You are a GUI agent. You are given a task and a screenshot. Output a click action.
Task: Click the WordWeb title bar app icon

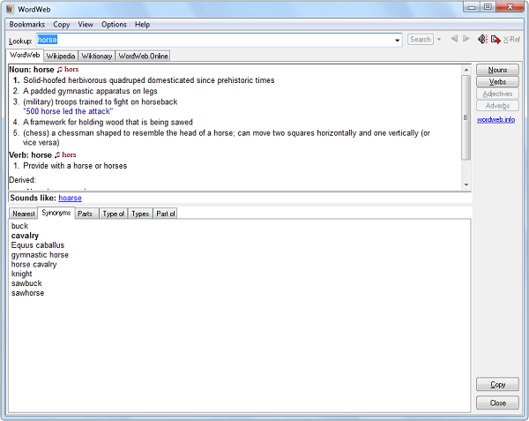[10, 9]
